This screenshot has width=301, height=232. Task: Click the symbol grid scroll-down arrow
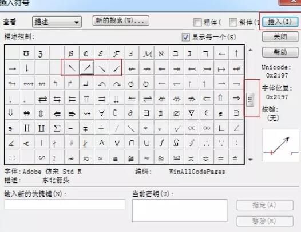click(250, 160)
